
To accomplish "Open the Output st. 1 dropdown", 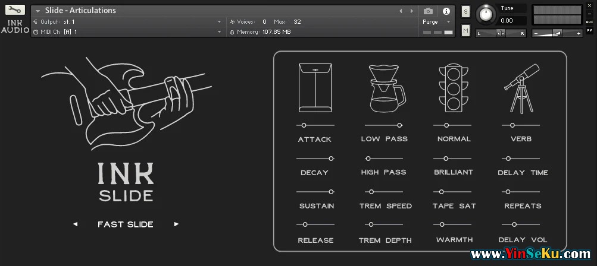I will tap(219, 21).
